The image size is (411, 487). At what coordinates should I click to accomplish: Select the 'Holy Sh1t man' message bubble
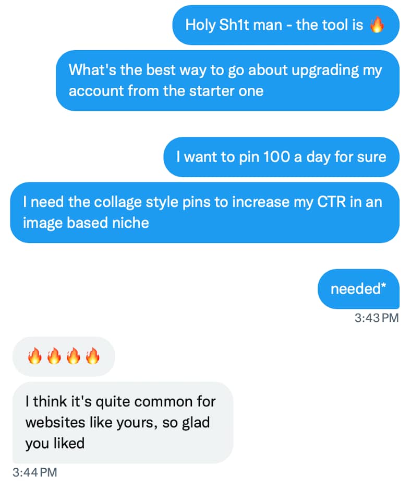tap(286, 25)
